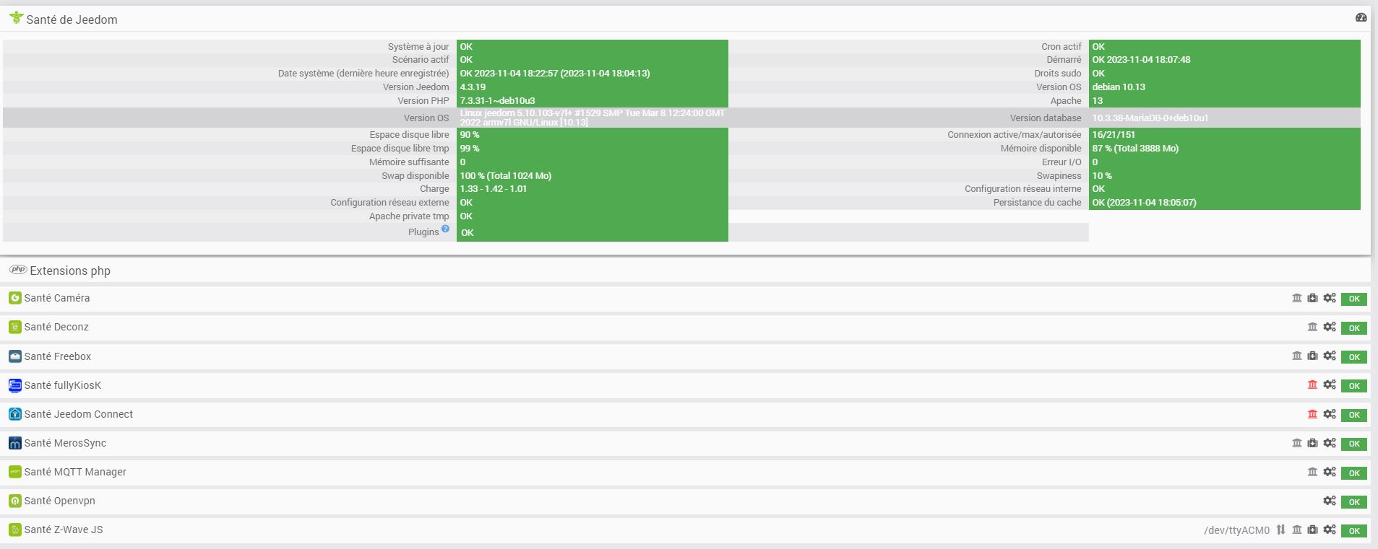The width and height of the screenshot is (1378, 549).
Task: Collapse the Santé de Jeedom header
Action: tap(72, 19)
